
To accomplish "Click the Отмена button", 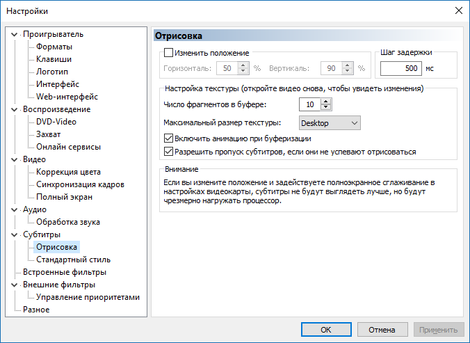I will pos(382,330).
